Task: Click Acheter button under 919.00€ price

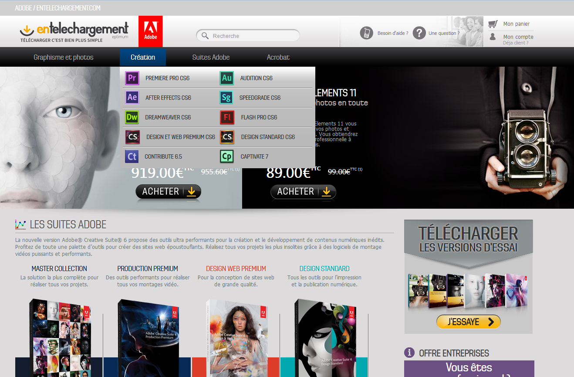Action: click(x=168, y=192)
